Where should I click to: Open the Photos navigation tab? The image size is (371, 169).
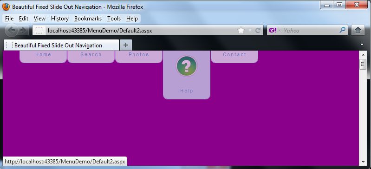(x=139, y=57)
